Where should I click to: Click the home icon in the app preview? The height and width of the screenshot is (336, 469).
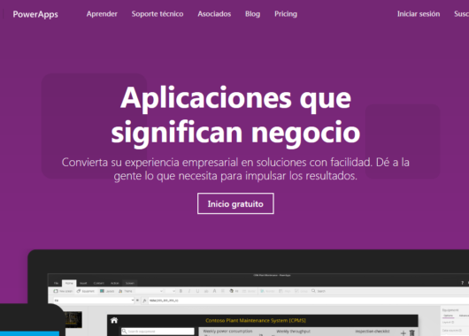[x=114, y=320]
